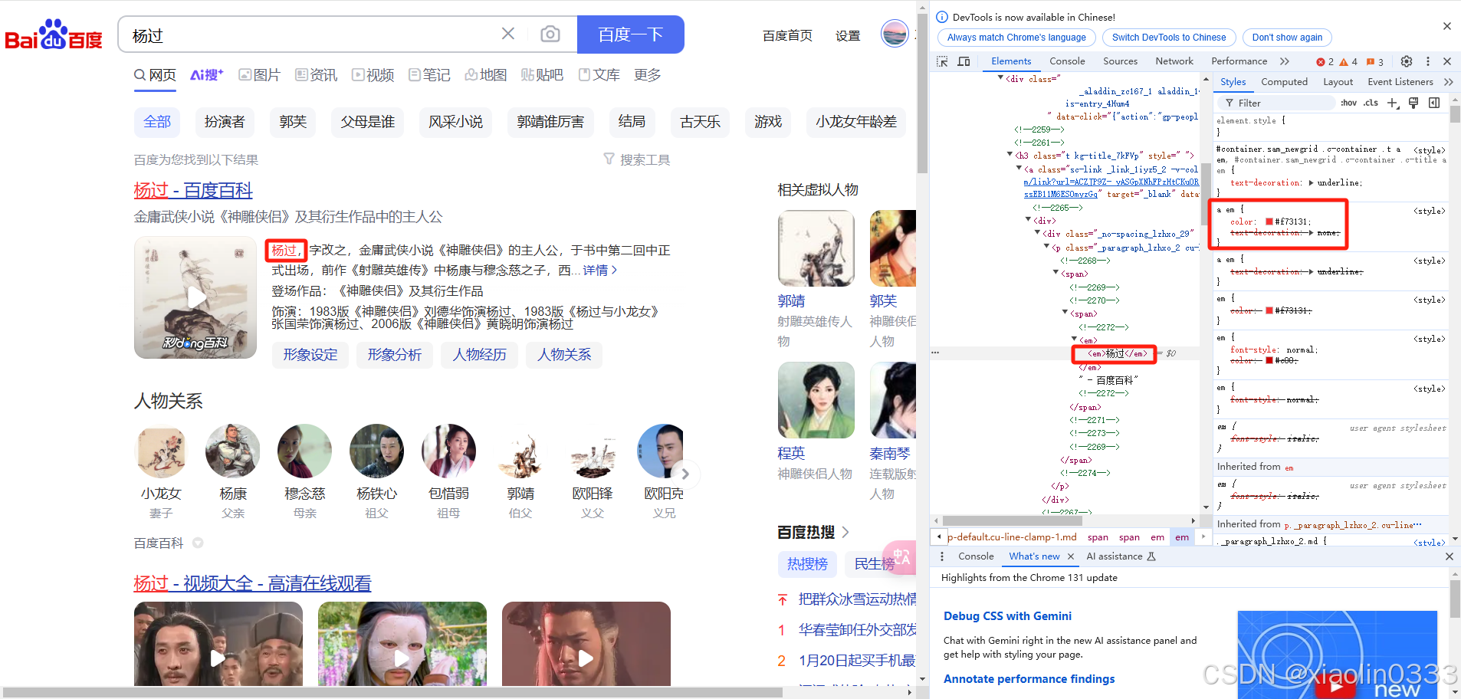The width and height of the screenshot is (1461, 699).
Task: Open the 人物关系 tag button
Action: pyautogui.click(x=564, y=355)
